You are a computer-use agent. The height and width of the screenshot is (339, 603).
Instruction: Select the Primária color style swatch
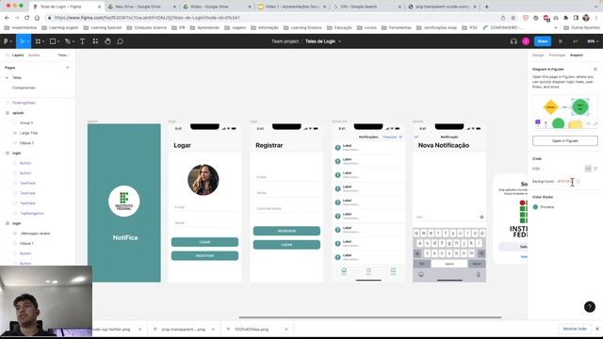pos(535,207)
